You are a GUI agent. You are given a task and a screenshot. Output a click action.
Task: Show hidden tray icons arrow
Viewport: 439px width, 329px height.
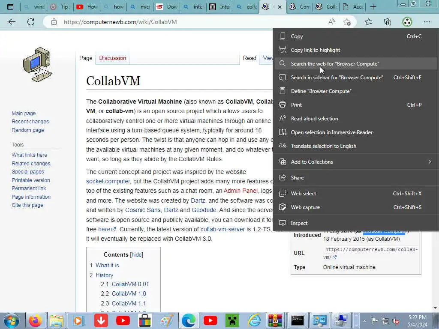[364, 321]
